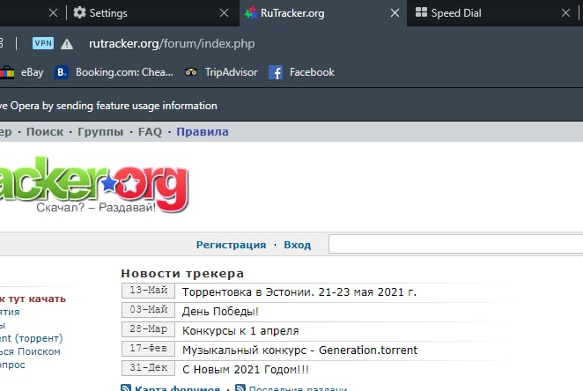Click the 31-Дек date cell
Screen dimensions: 583x391
point(148,368)
